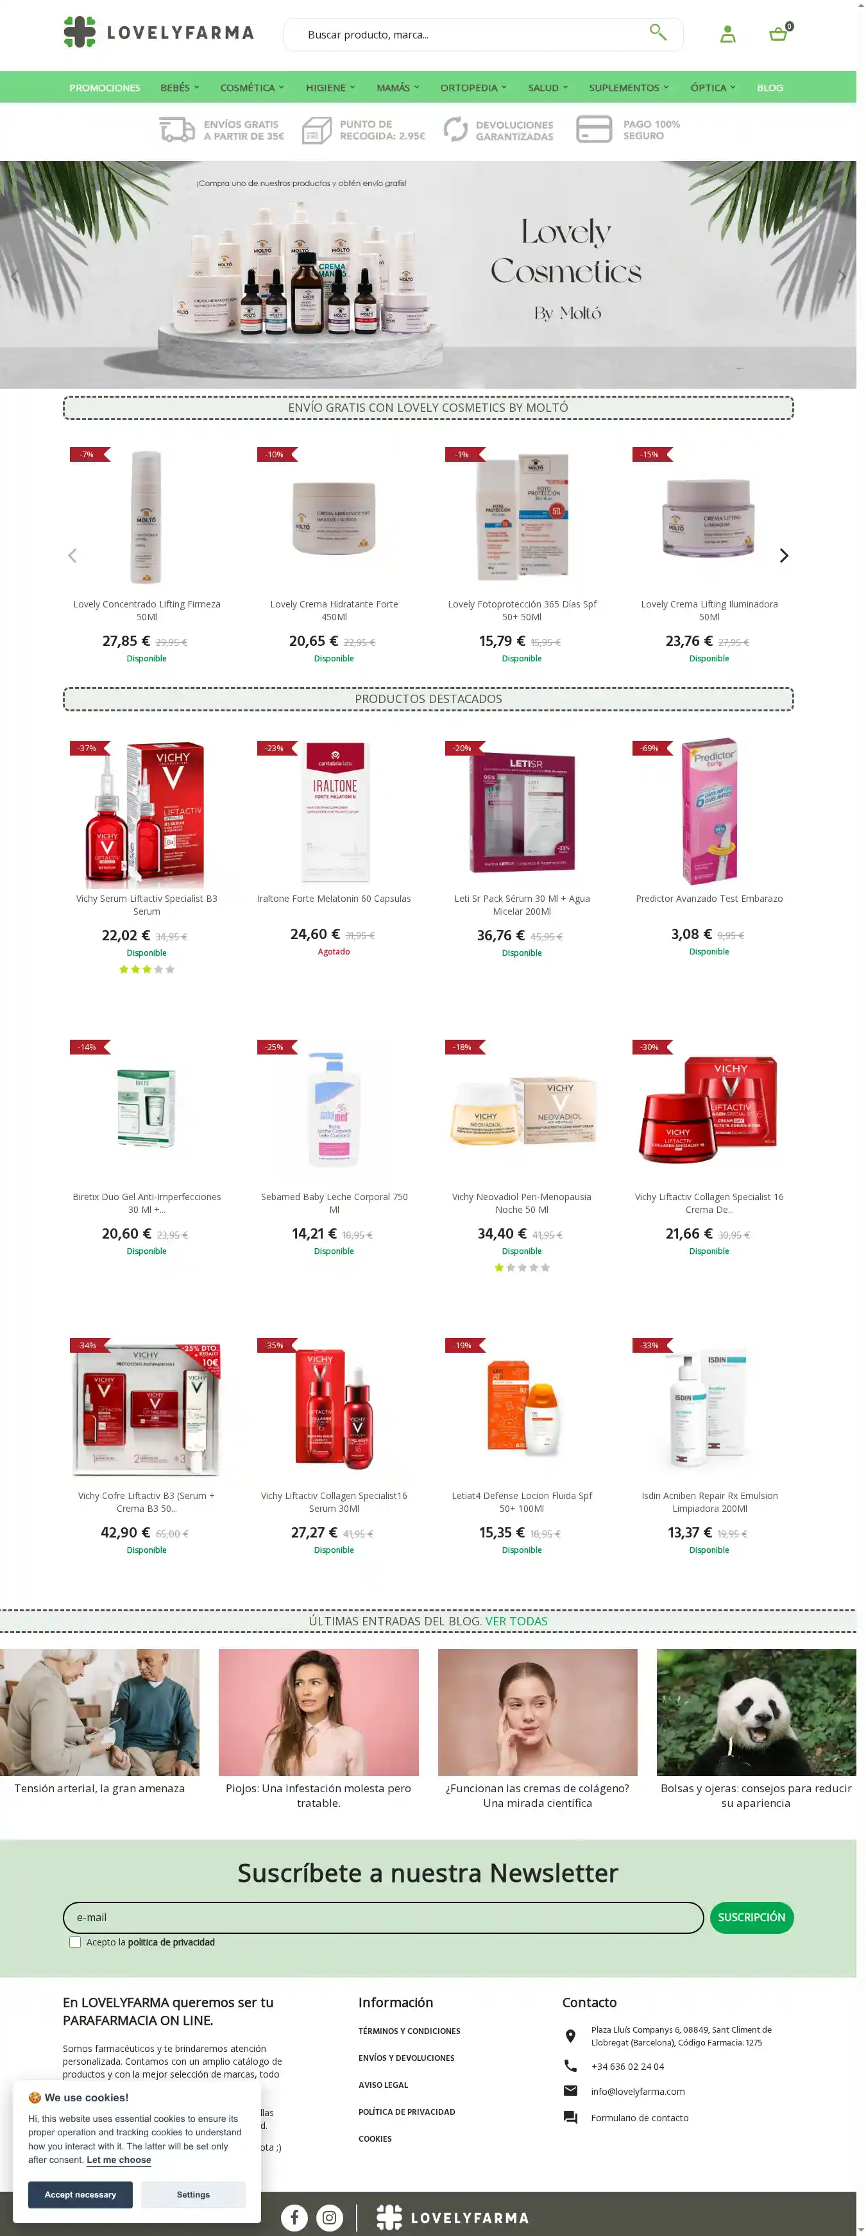Viewport: 866px width, 2236px height.
Task: Open the Blog menu item
Action: tap(770, 88)
